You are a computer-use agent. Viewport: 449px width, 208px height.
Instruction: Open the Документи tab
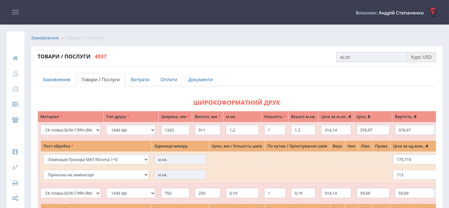(200, 80)
